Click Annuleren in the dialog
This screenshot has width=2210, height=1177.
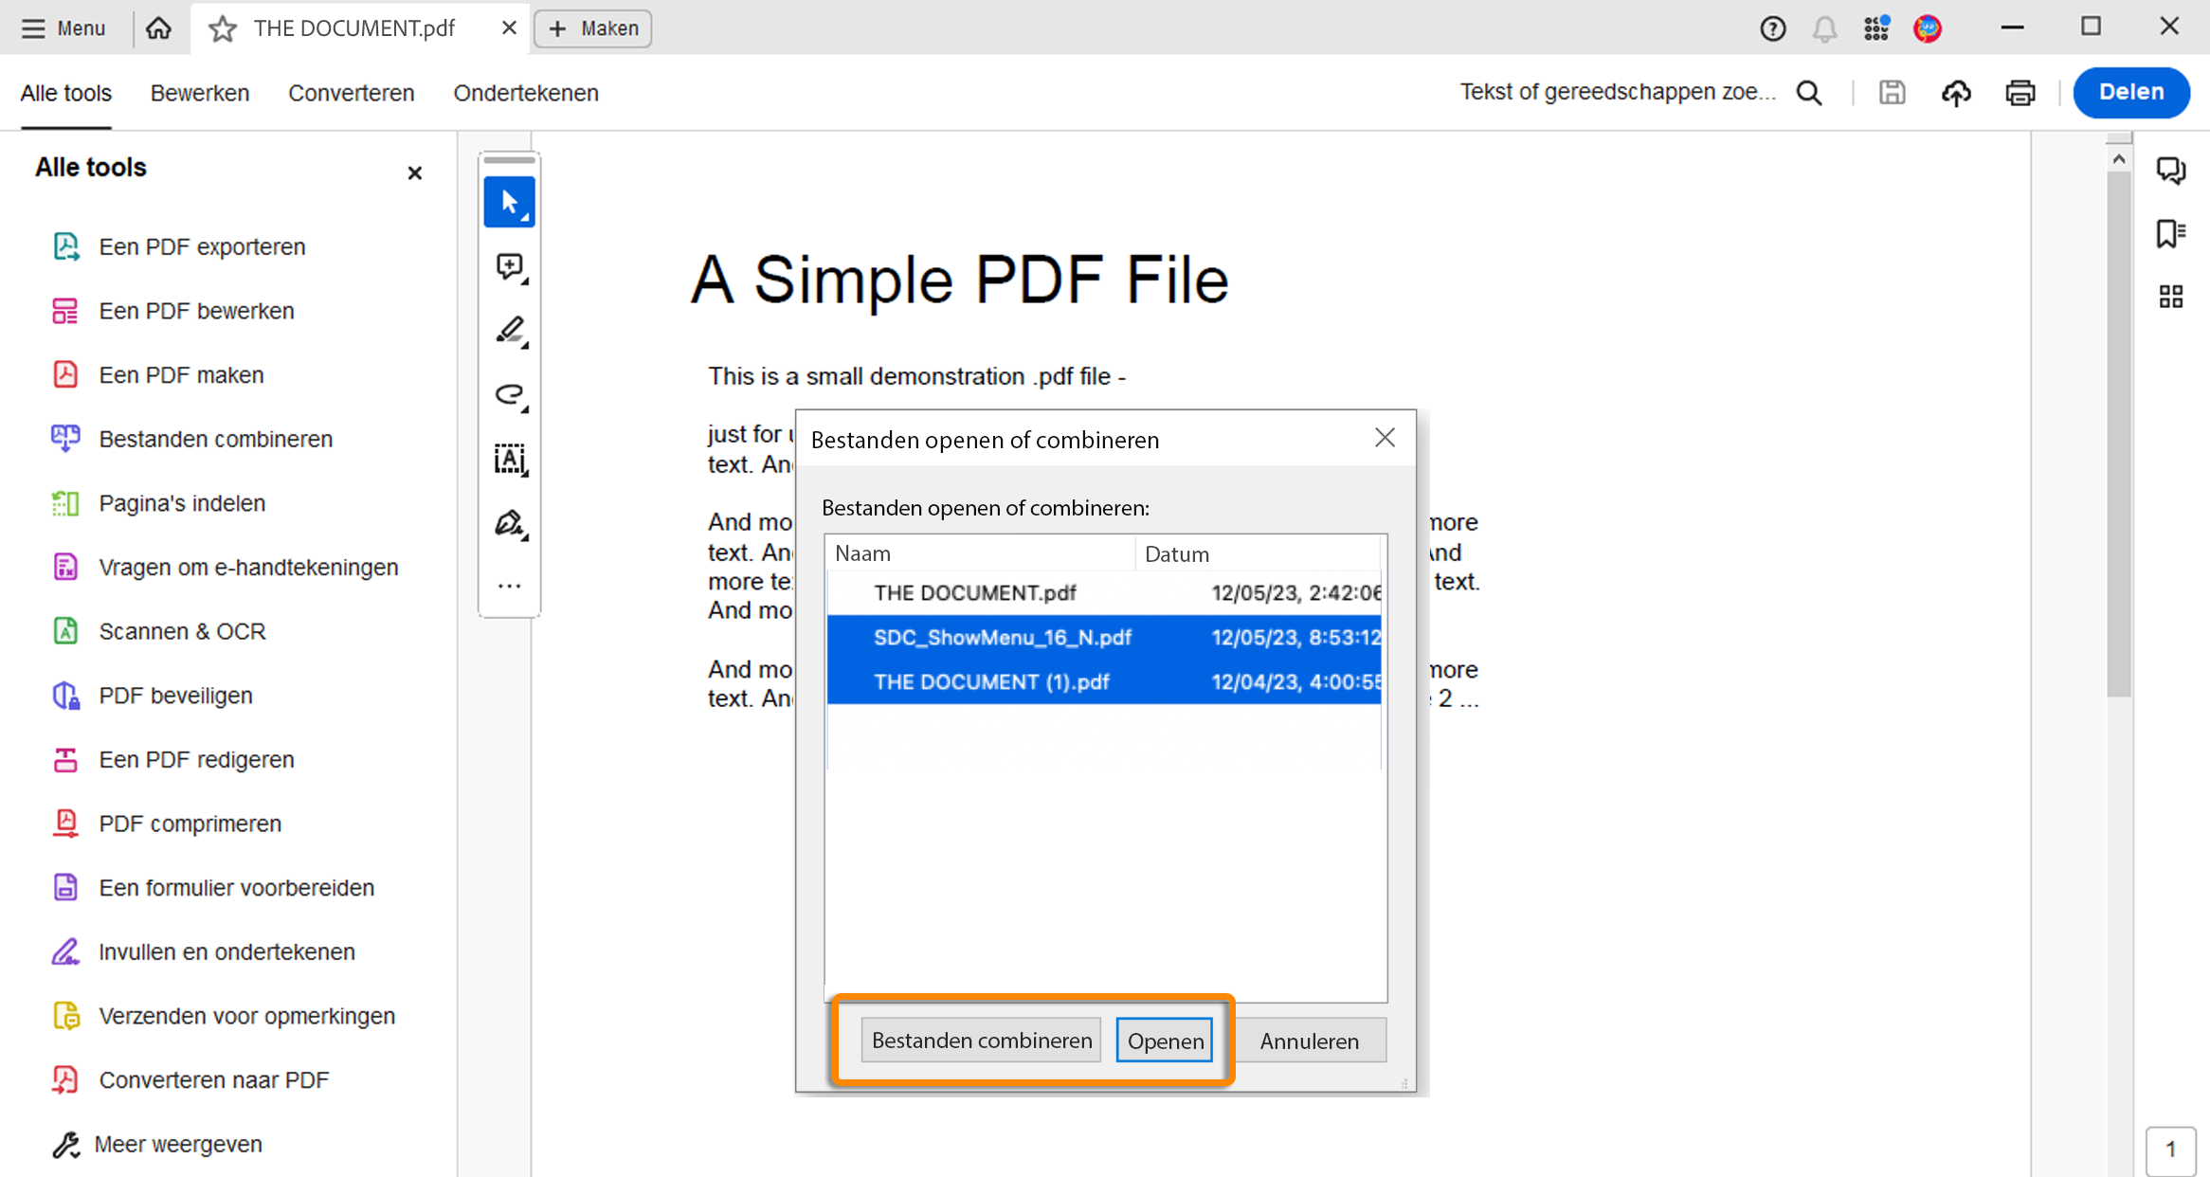(x=1309, y=1041)
